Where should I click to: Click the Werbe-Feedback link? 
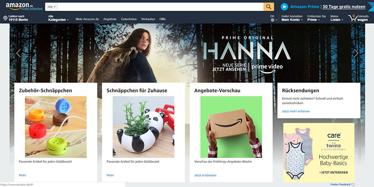coord(340,185)
